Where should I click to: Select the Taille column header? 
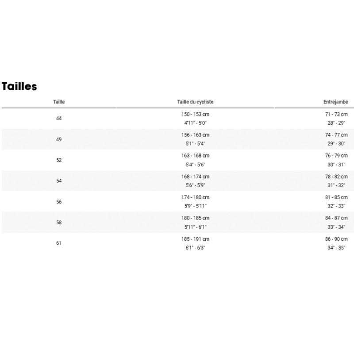[x=59, y=102]
